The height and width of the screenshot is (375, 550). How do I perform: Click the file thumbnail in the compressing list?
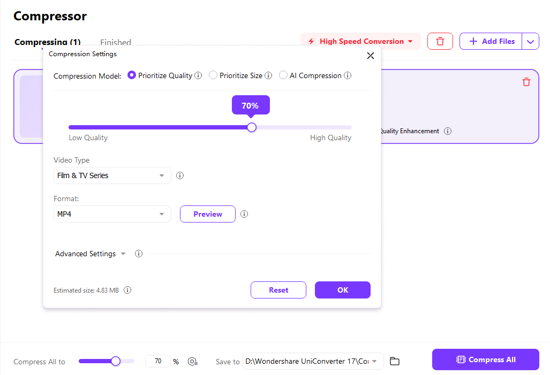(32, 106)
